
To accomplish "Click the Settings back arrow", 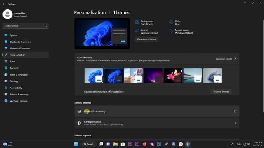I will (x=4, y=4).
